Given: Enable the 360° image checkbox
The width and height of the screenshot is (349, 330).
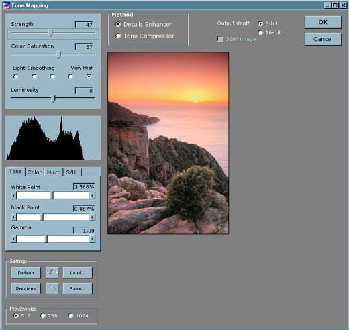Looking at the screenshot, I should click(x=220, y=39).
